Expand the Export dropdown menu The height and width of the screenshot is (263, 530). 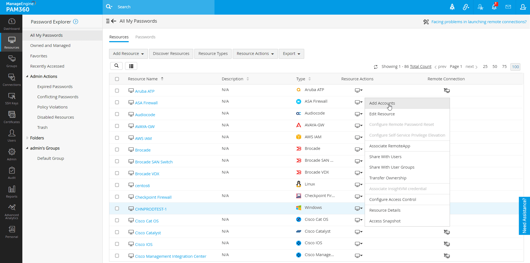[291, 54]
